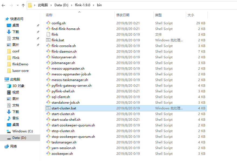237x161 pixels.
Task: Click the pyflink-shell.sh file icon
Action: [48, 91]
